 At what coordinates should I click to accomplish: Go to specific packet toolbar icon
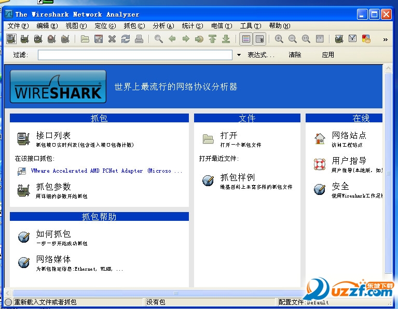click(x=199, y=39)
